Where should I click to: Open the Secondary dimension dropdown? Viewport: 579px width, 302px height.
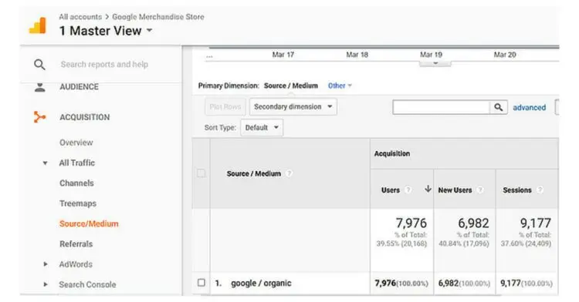(293, 107)
